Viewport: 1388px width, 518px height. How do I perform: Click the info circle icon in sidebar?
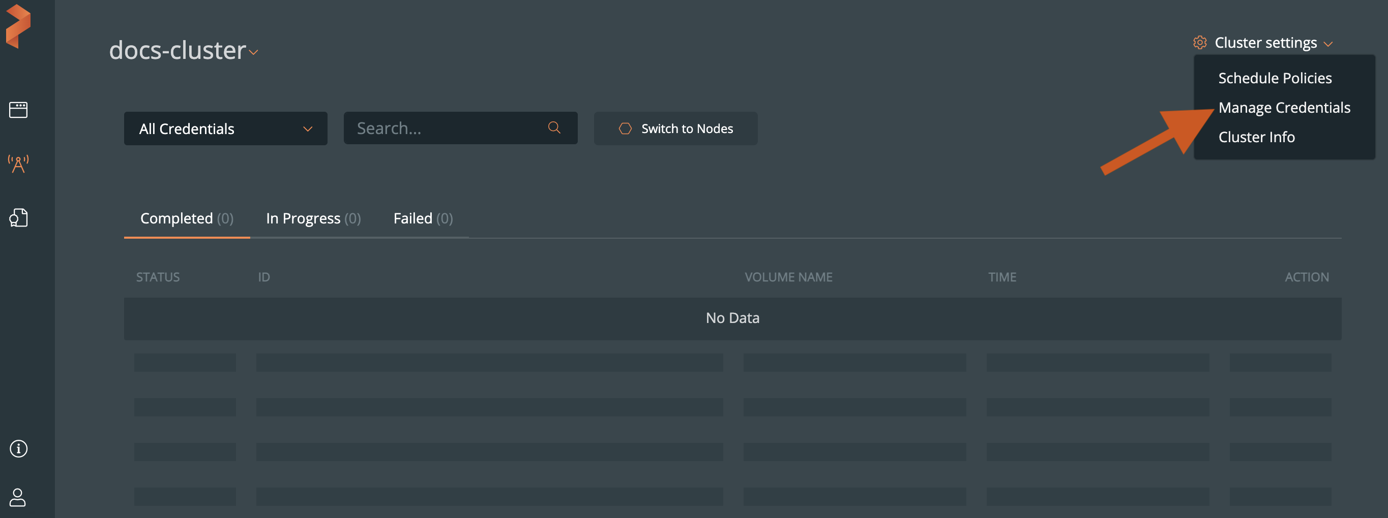[x=18, y=448]
